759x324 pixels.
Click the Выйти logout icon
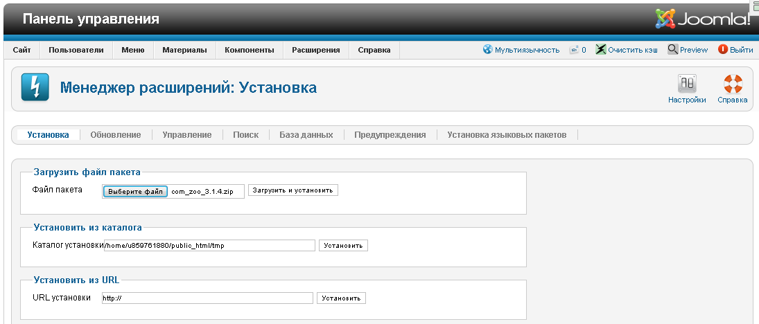pos(723,50)
